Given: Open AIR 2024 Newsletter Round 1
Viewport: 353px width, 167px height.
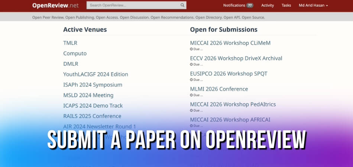Looking at the screenshot, I should (100, 127).
